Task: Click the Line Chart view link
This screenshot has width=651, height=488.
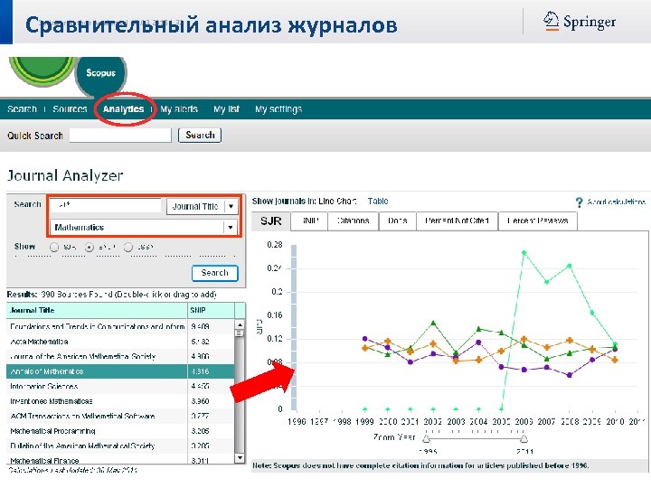Action: tap(337, 202)
